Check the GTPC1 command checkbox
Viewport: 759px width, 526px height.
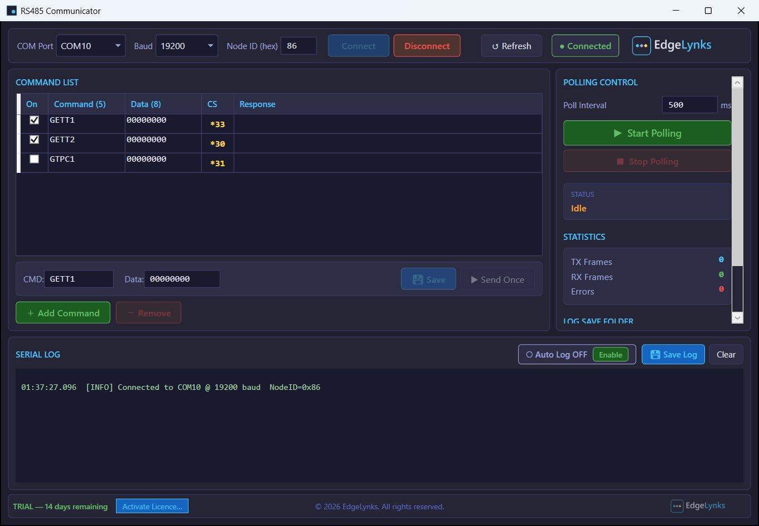point(34,159)
